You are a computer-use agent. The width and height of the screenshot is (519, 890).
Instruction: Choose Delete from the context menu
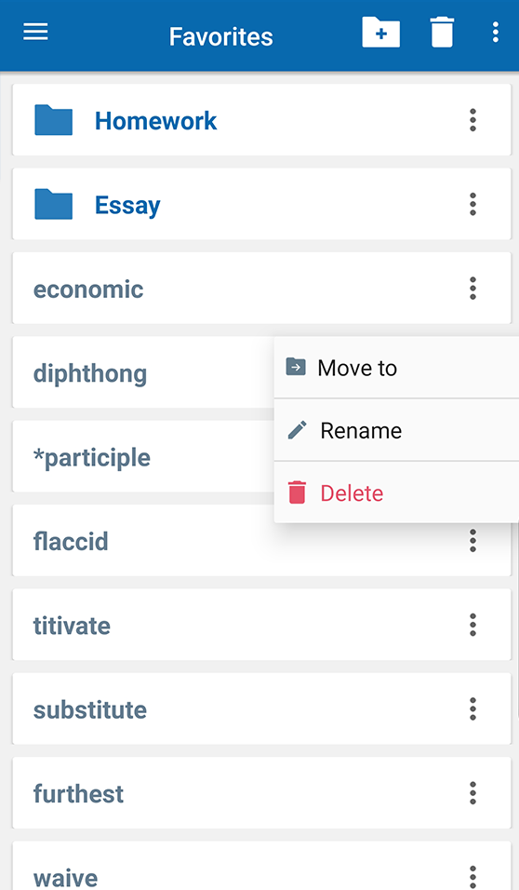tap(396, 492)
